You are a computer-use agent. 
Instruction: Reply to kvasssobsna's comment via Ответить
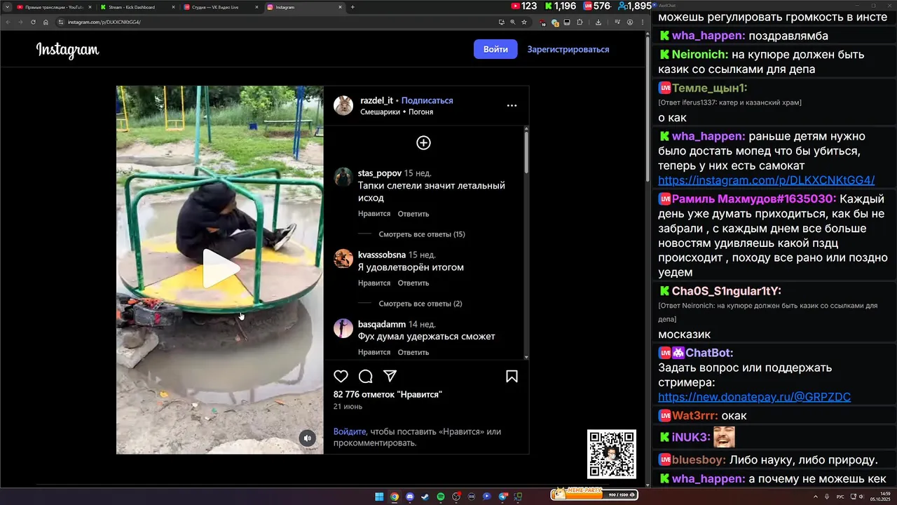click(x=413, y=283)
